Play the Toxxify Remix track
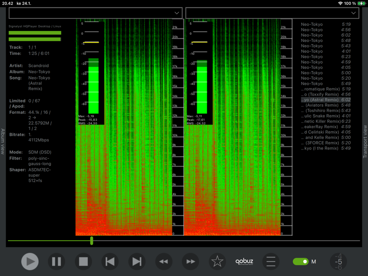Screen dimensions: 368x276 [x=326, y=95]
